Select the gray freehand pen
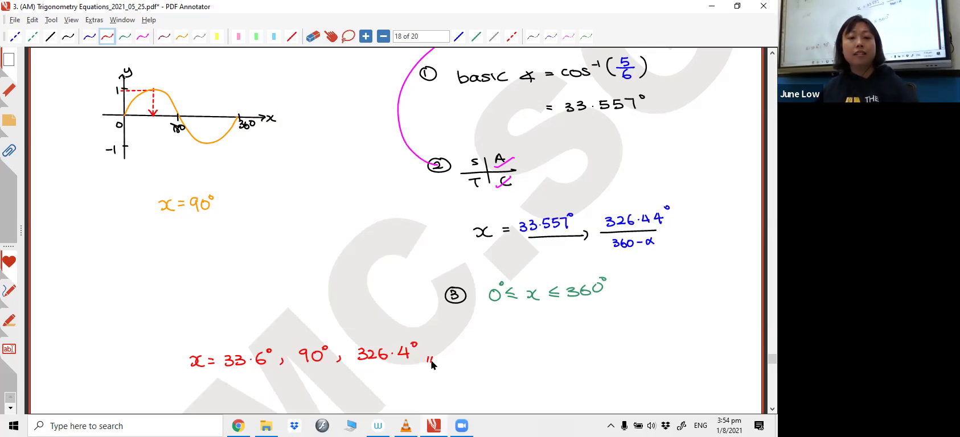Screen dimensions: 960x437 tap(199, 36)
